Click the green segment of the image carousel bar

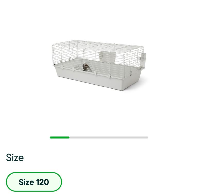(x=60, y=137)
